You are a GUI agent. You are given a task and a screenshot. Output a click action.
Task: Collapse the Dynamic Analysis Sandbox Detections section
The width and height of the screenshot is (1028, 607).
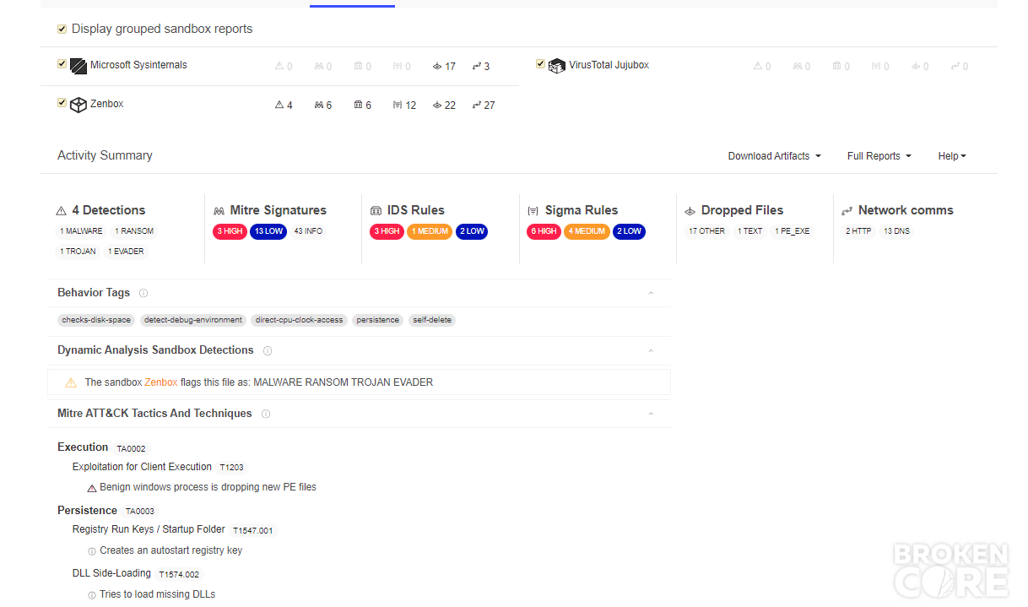[x=651, y=350]
